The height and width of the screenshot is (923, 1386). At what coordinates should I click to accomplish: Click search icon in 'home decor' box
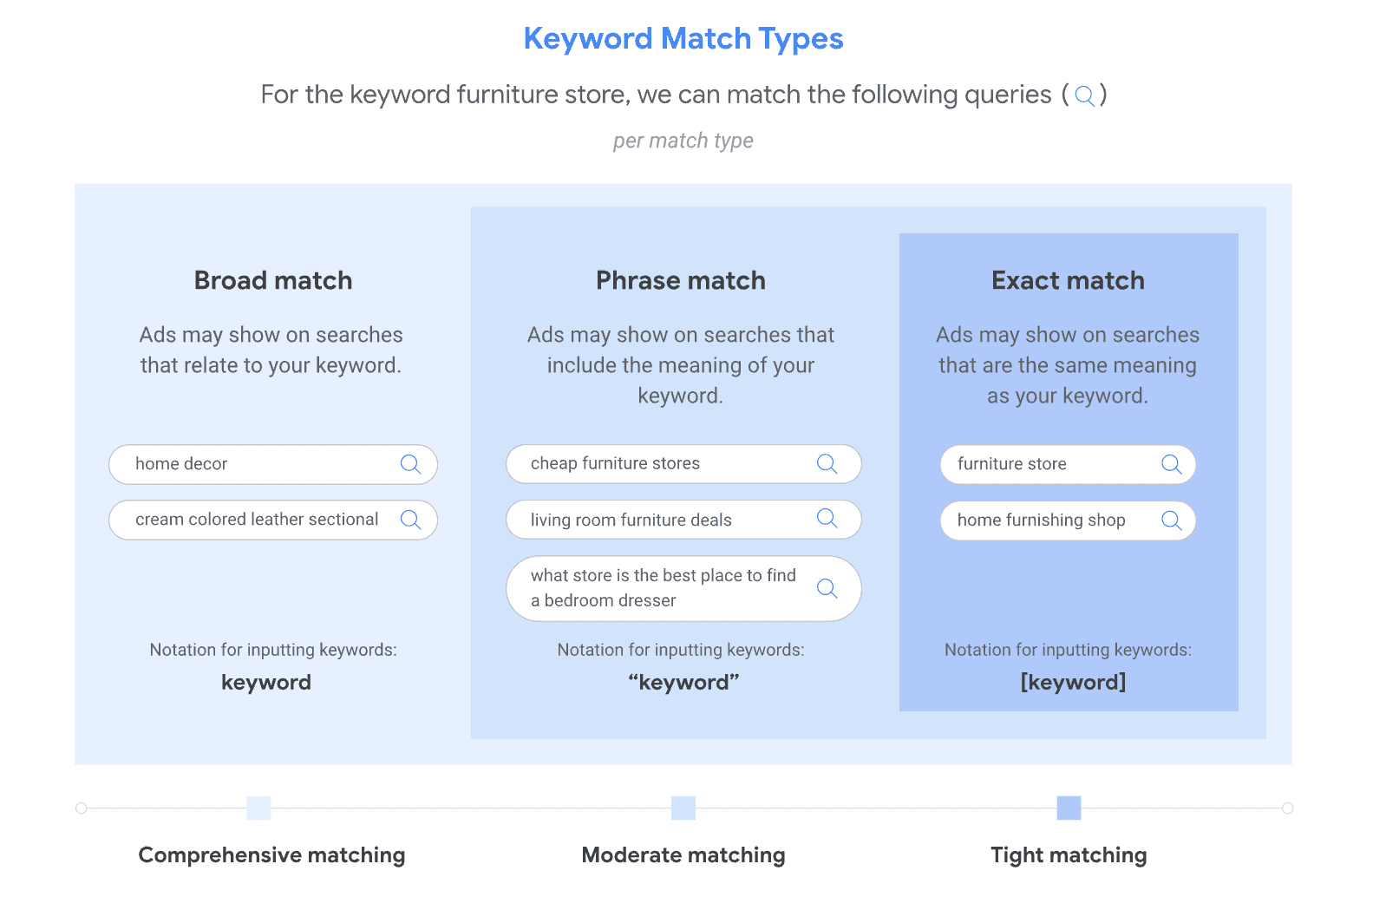point(410,464)
